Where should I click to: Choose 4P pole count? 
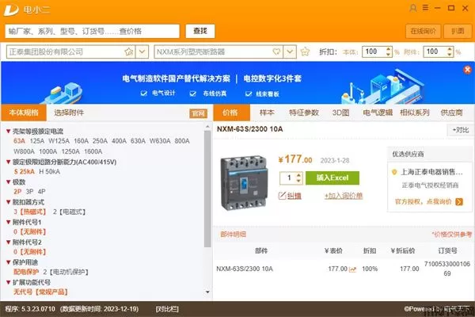click(x=41, y=192)
